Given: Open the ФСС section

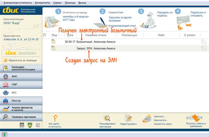Looking at the screenshot, I should tap(21, 93).
